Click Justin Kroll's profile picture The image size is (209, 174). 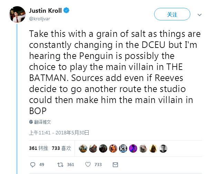[x=17, y=14]
